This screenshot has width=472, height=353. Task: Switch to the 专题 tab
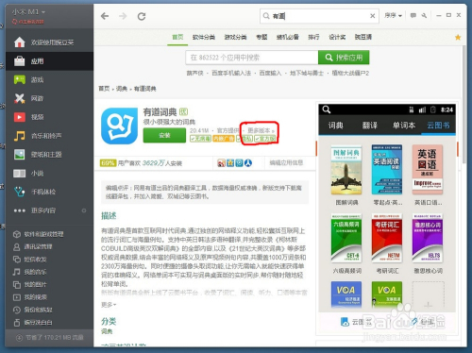261,37
